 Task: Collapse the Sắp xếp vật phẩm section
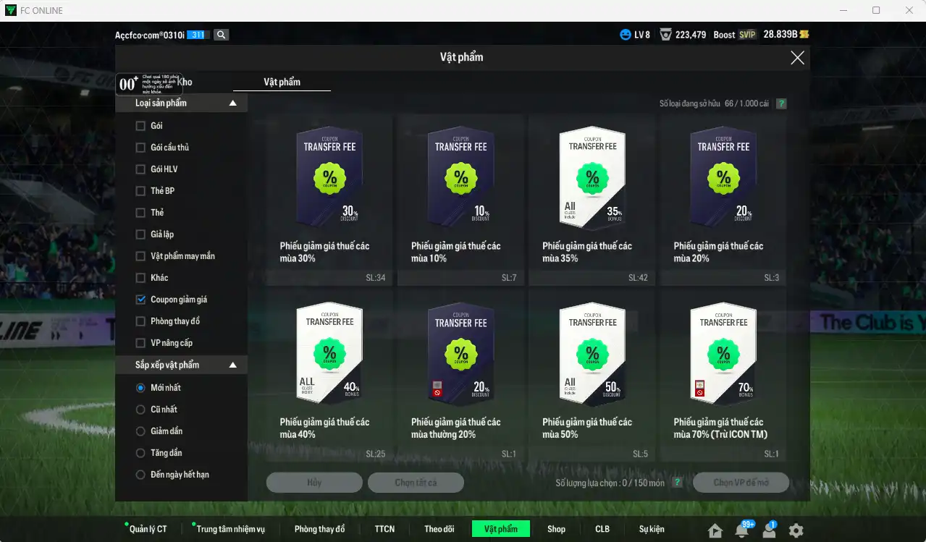(232, 365)
